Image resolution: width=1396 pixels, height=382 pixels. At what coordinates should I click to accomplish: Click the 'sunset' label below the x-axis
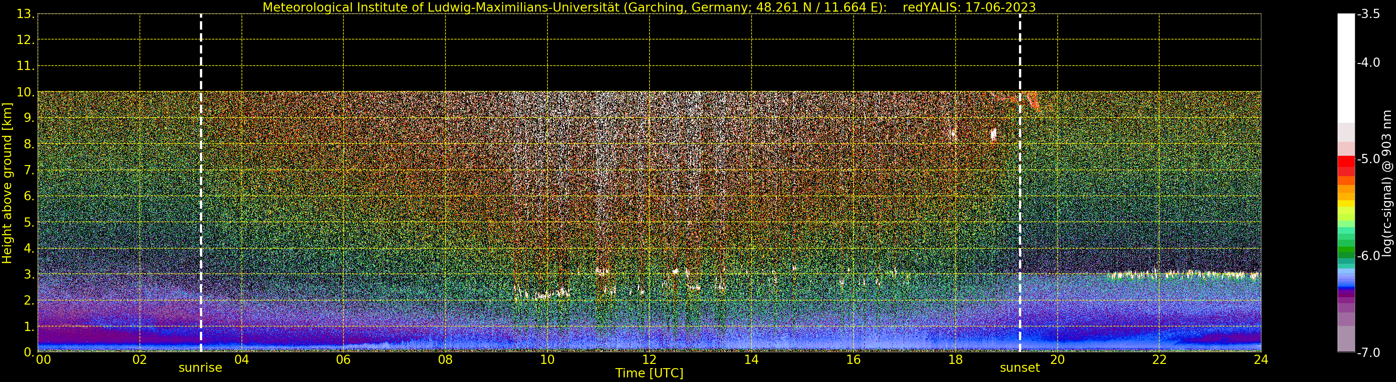pyautogui.click(x=1020, y=368)
